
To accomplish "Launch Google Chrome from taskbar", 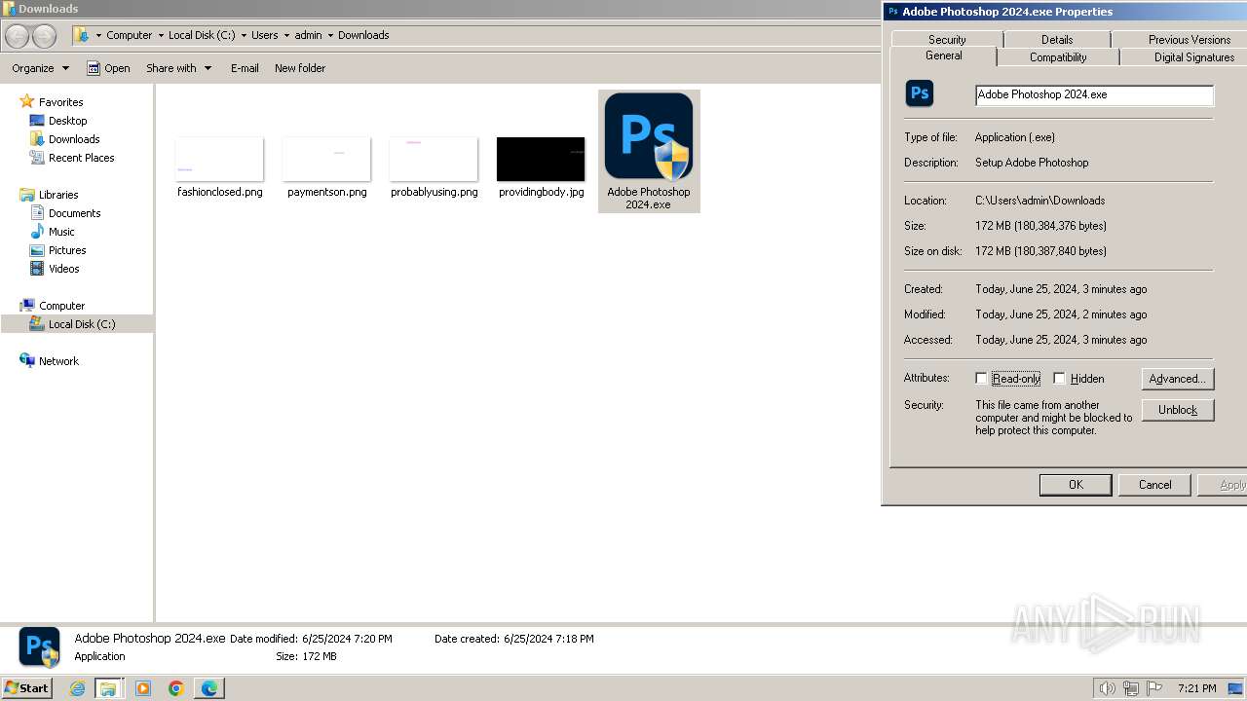I will coord(176,688).
